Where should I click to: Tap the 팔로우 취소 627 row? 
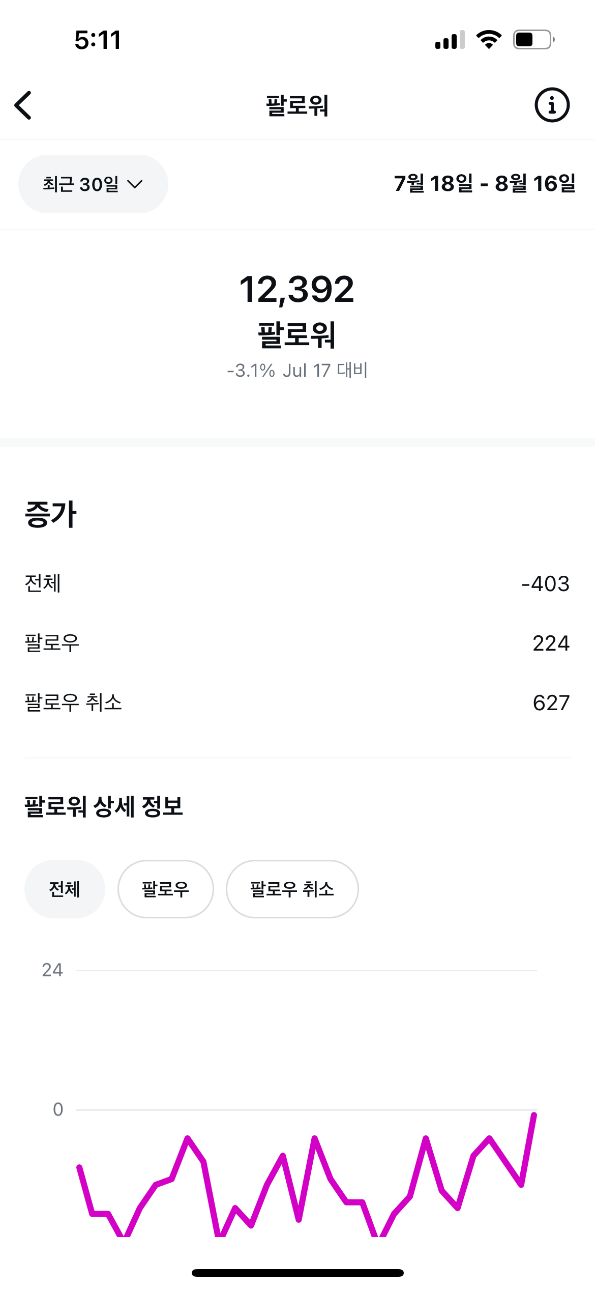pos(297,703)
